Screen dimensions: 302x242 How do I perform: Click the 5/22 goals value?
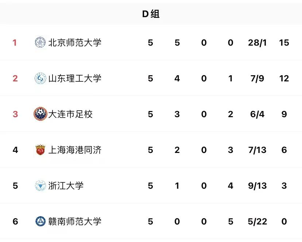[x=257, y=222]
